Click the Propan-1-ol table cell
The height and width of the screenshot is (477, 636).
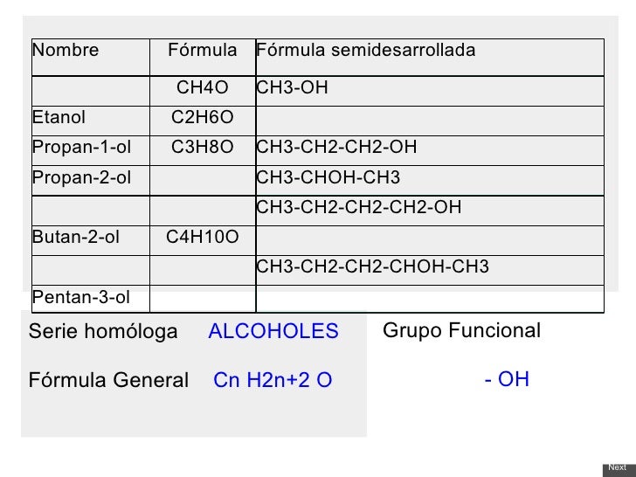91,150
